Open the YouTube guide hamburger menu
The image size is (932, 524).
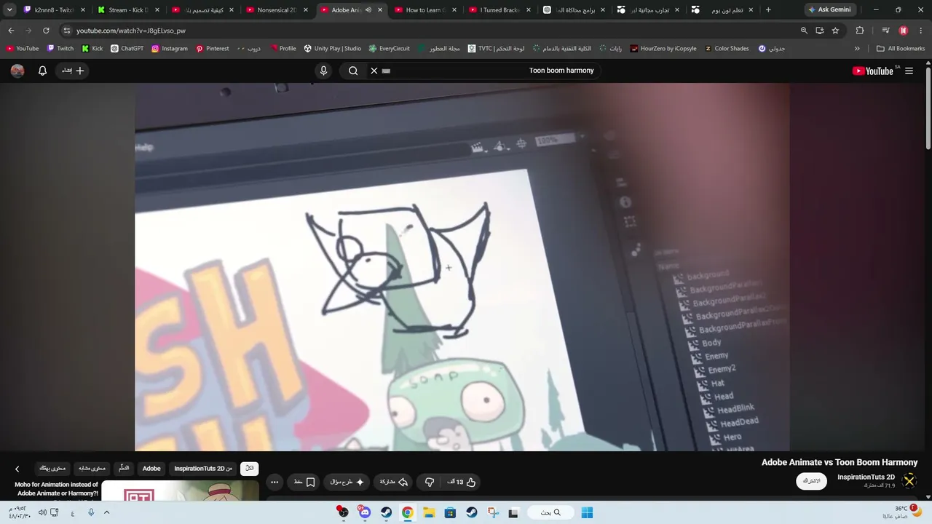click(909, 71)
